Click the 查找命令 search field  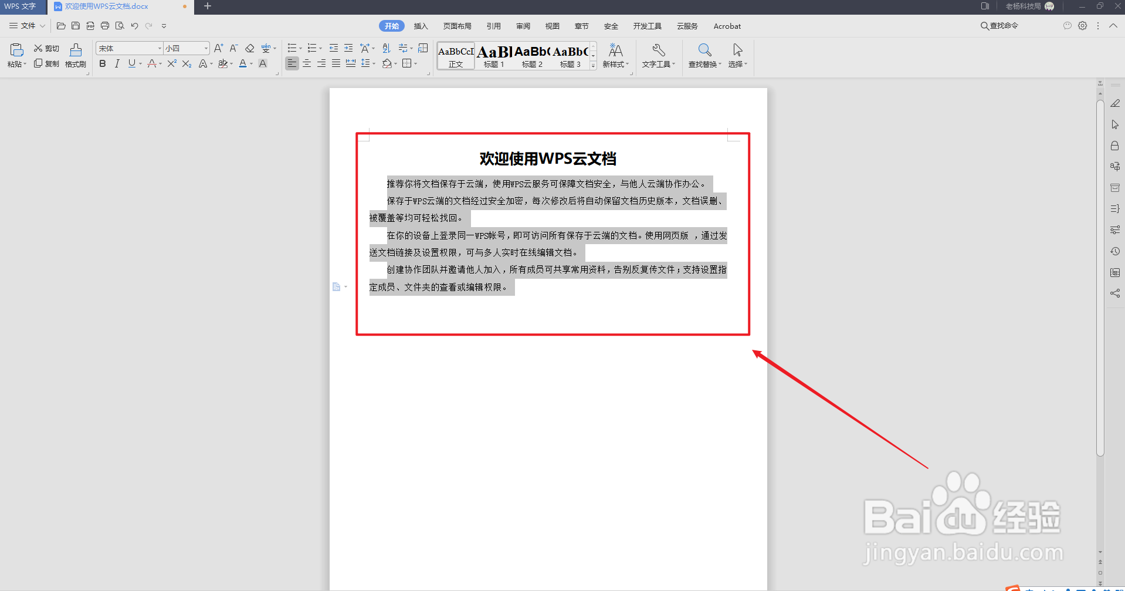pos(999,26)
